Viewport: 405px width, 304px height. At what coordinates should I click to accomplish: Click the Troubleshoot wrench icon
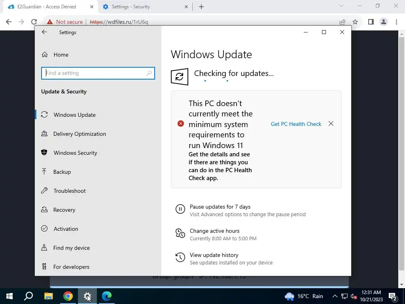click(x=44, y=190)
